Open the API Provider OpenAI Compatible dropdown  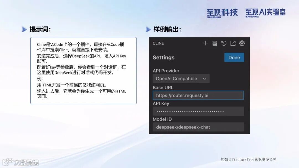(181, 79)
